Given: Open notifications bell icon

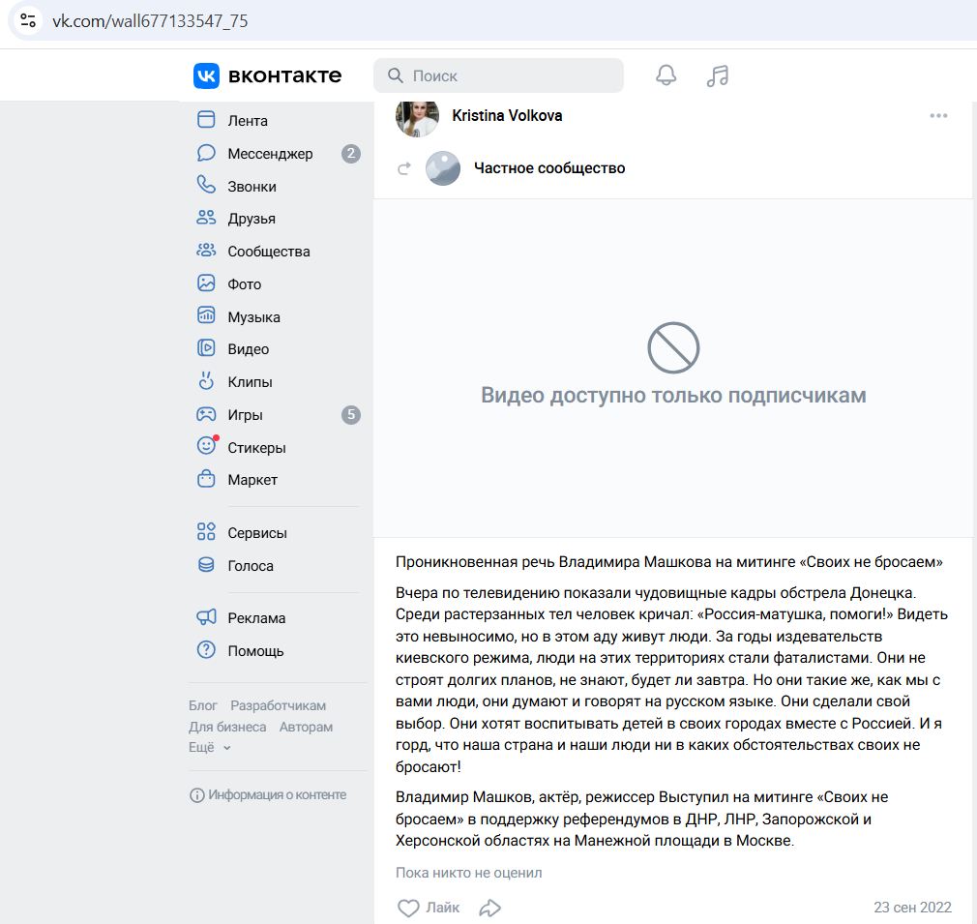Looking at the screenshot, I should pos(666,75).
